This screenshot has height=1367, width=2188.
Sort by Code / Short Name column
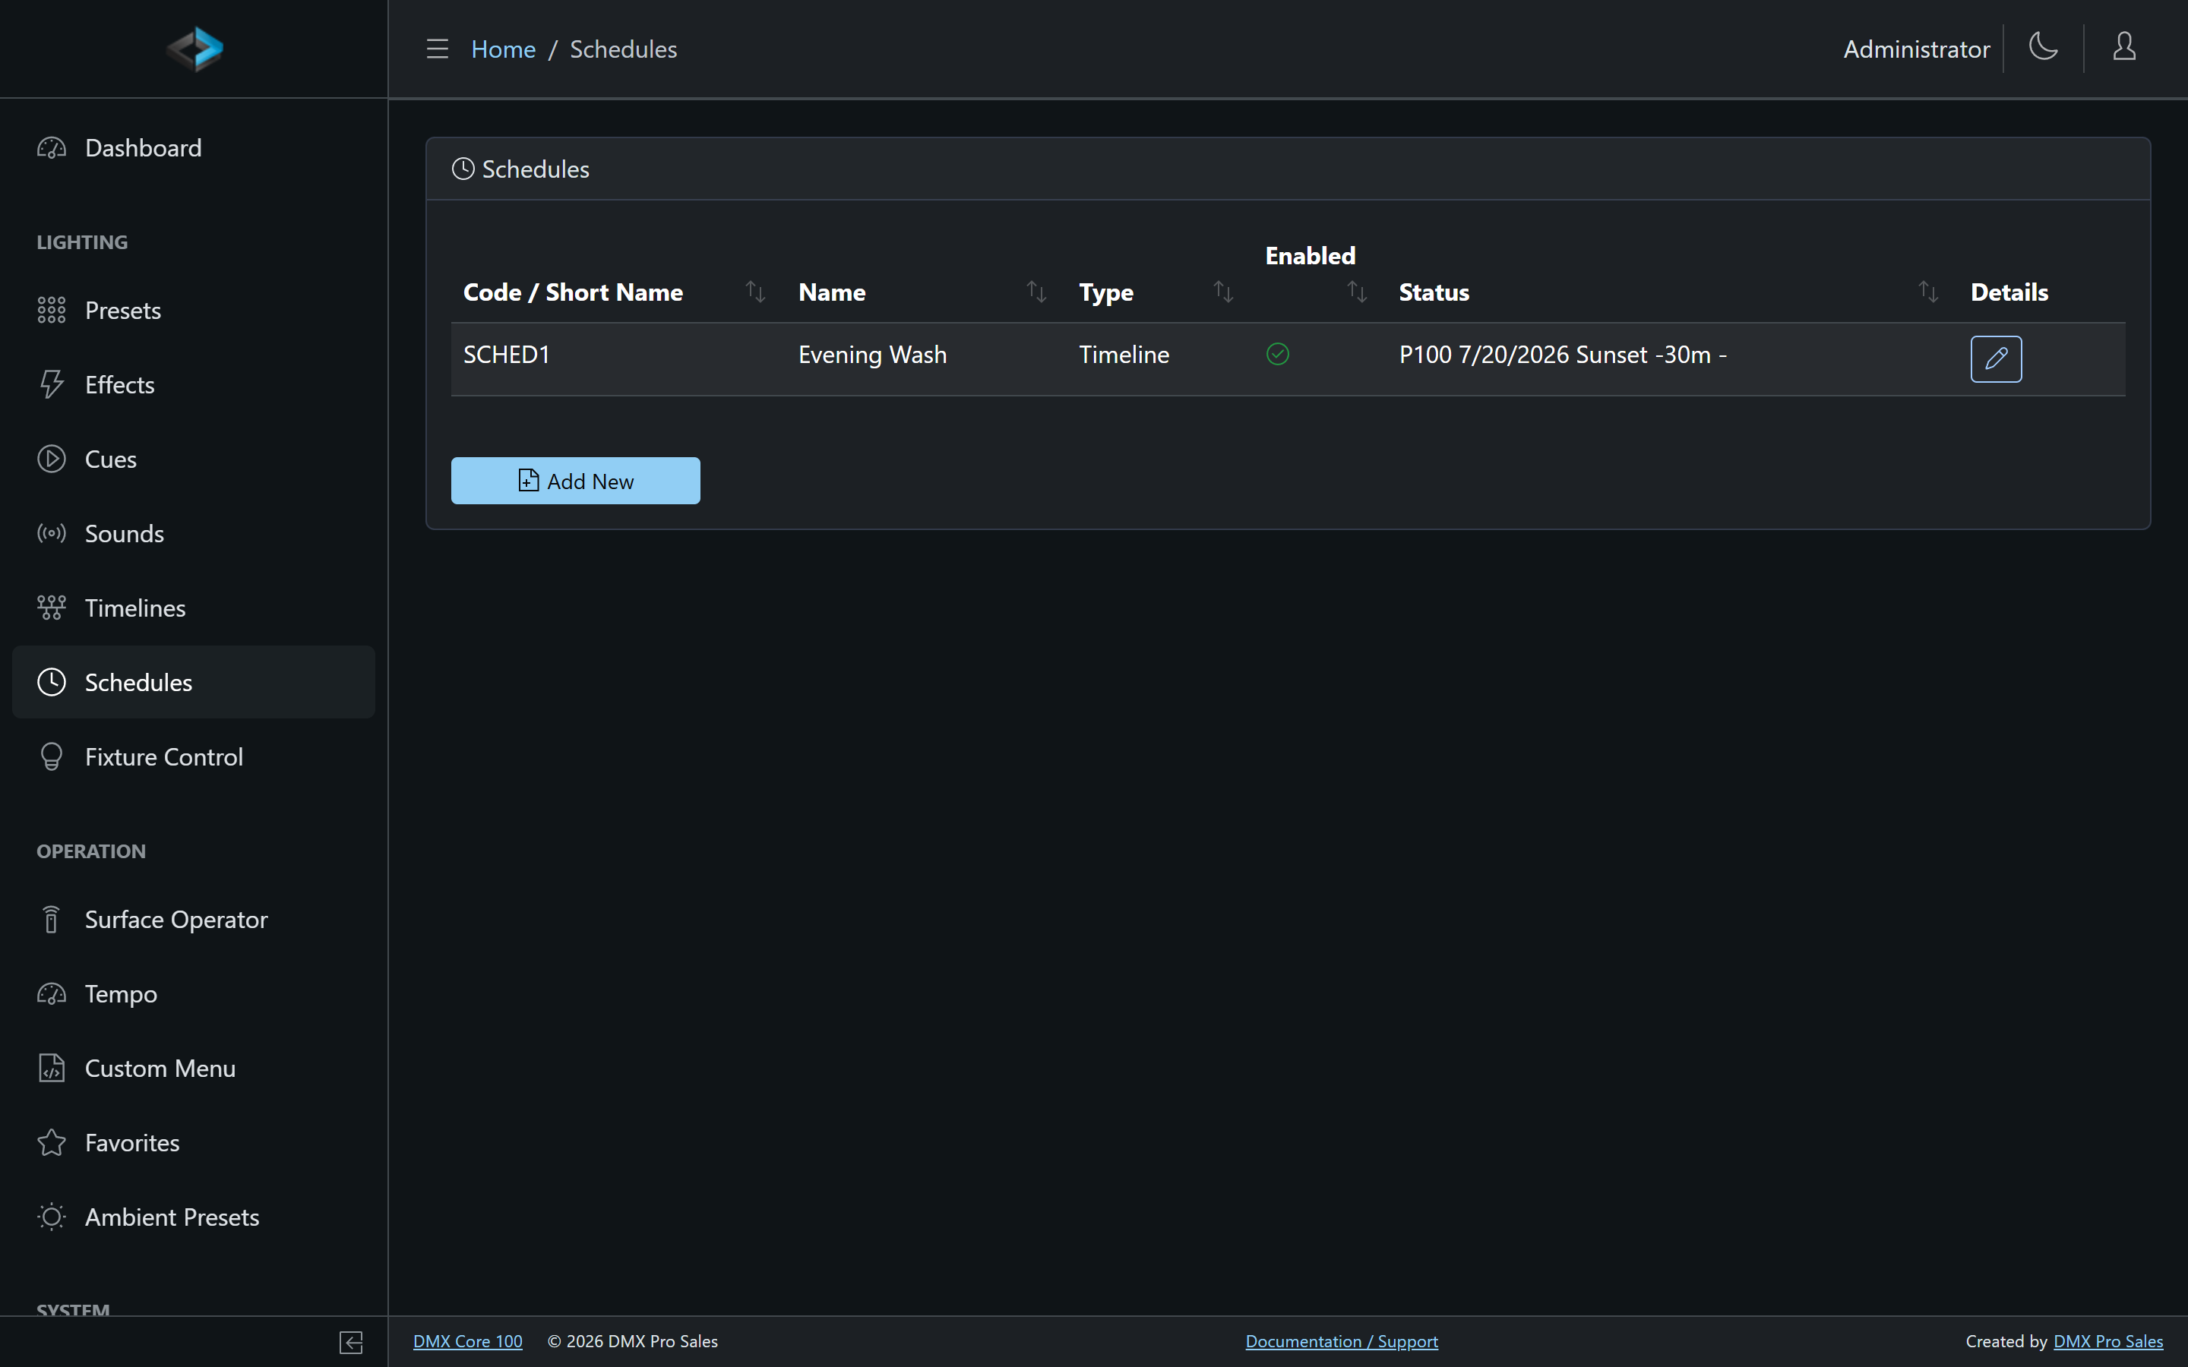click(755, 292)
